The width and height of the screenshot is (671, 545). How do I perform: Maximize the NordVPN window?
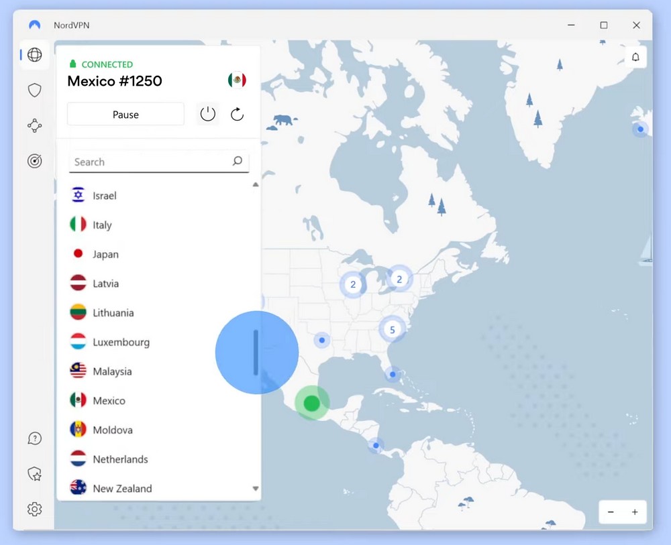[604, 25]
